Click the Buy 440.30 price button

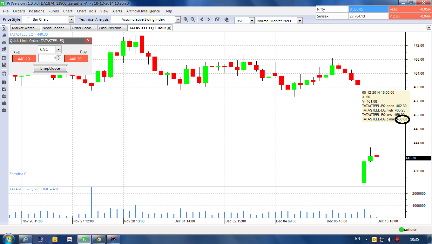(76, 59)
